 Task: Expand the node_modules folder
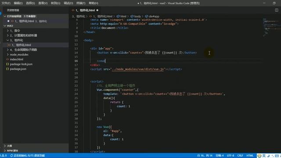coord(8,54)
